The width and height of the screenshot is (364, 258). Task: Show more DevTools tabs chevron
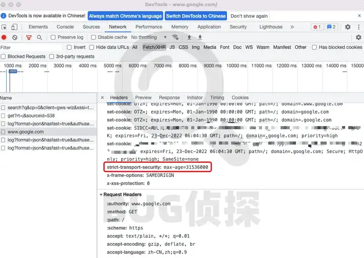click(292, 27)
